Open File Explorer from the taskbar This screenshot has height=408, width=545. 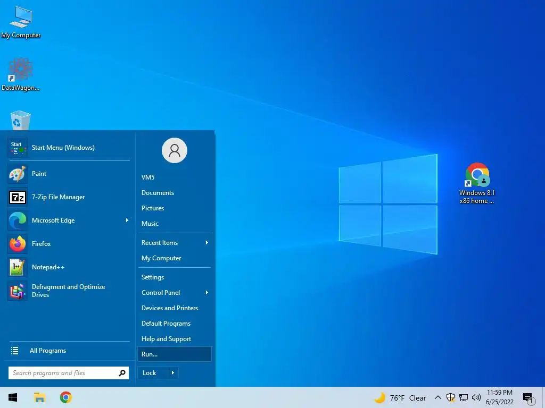pyautogui.click(x=39, y=397)
